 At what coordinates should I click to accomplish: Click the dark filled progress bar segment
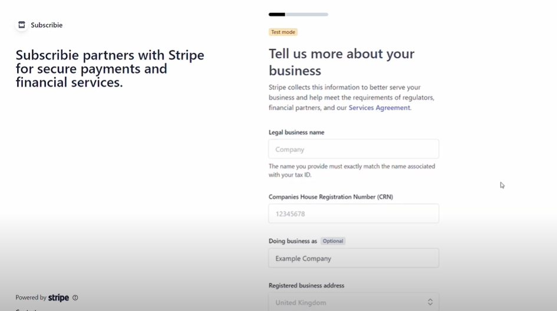click(276, 15)
